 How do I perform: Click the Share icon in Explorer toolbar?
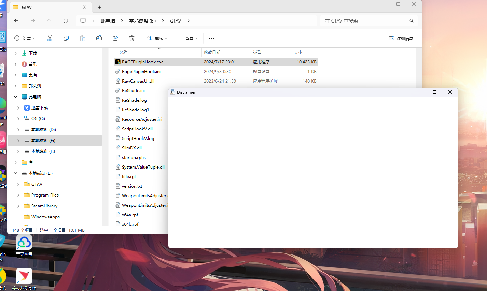(115, 38)
